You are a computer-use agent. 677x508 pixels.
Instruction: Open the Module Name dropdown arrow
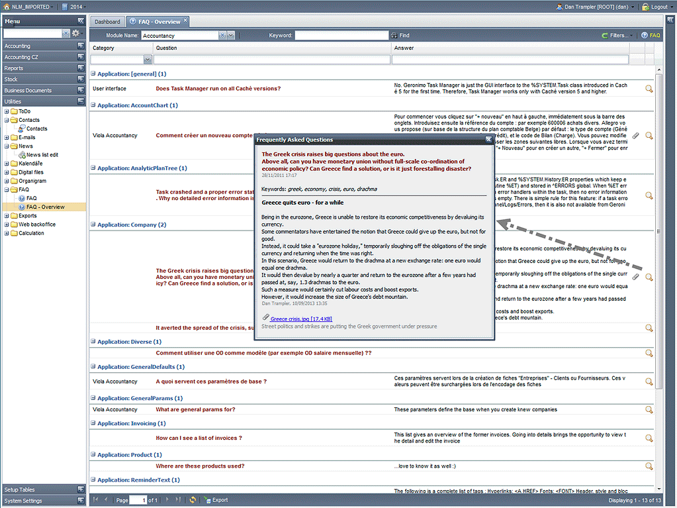231,35
